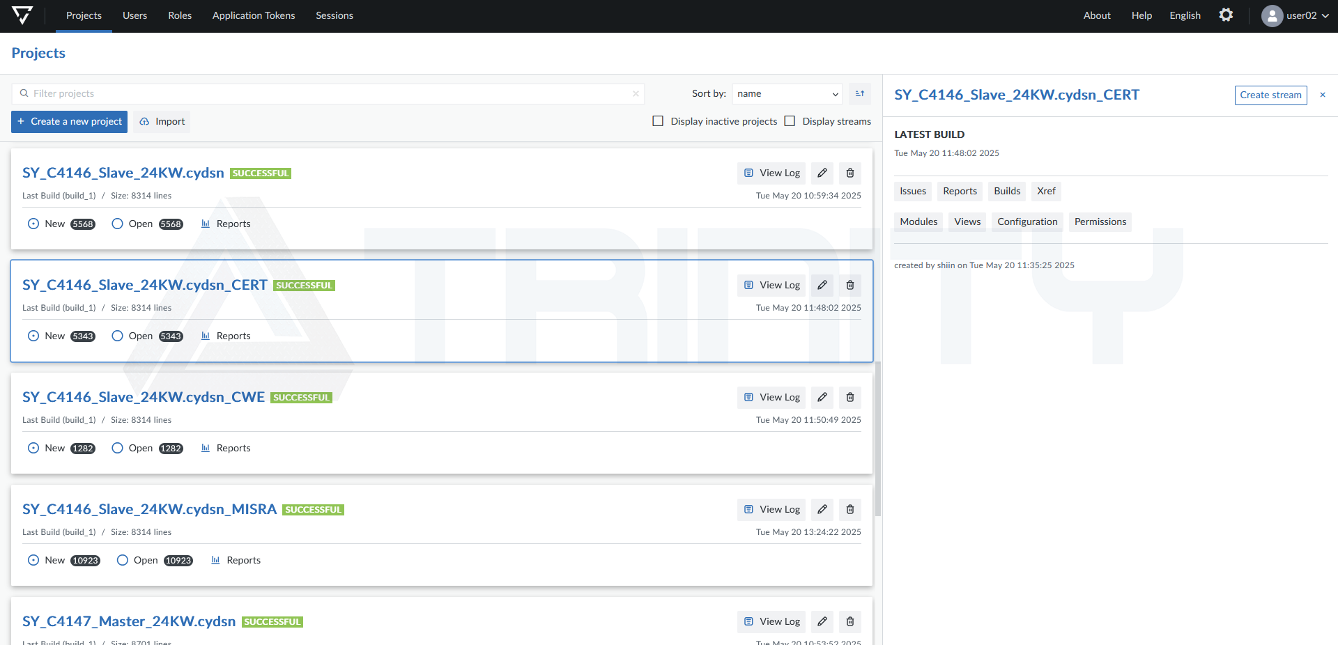1338x645 pixels.
Task: View Log for the MISRA project
Action: coord(771,509)
